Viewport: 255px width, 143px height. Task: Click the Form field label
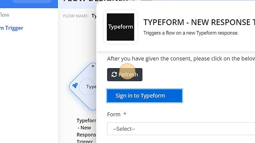(x=114, y=114)
